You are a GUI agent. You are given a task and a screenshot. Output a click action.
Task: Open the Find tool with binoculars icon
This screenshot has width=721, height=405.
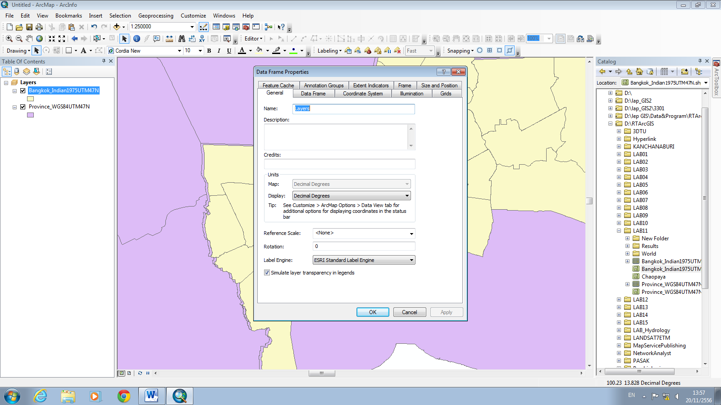182,39
